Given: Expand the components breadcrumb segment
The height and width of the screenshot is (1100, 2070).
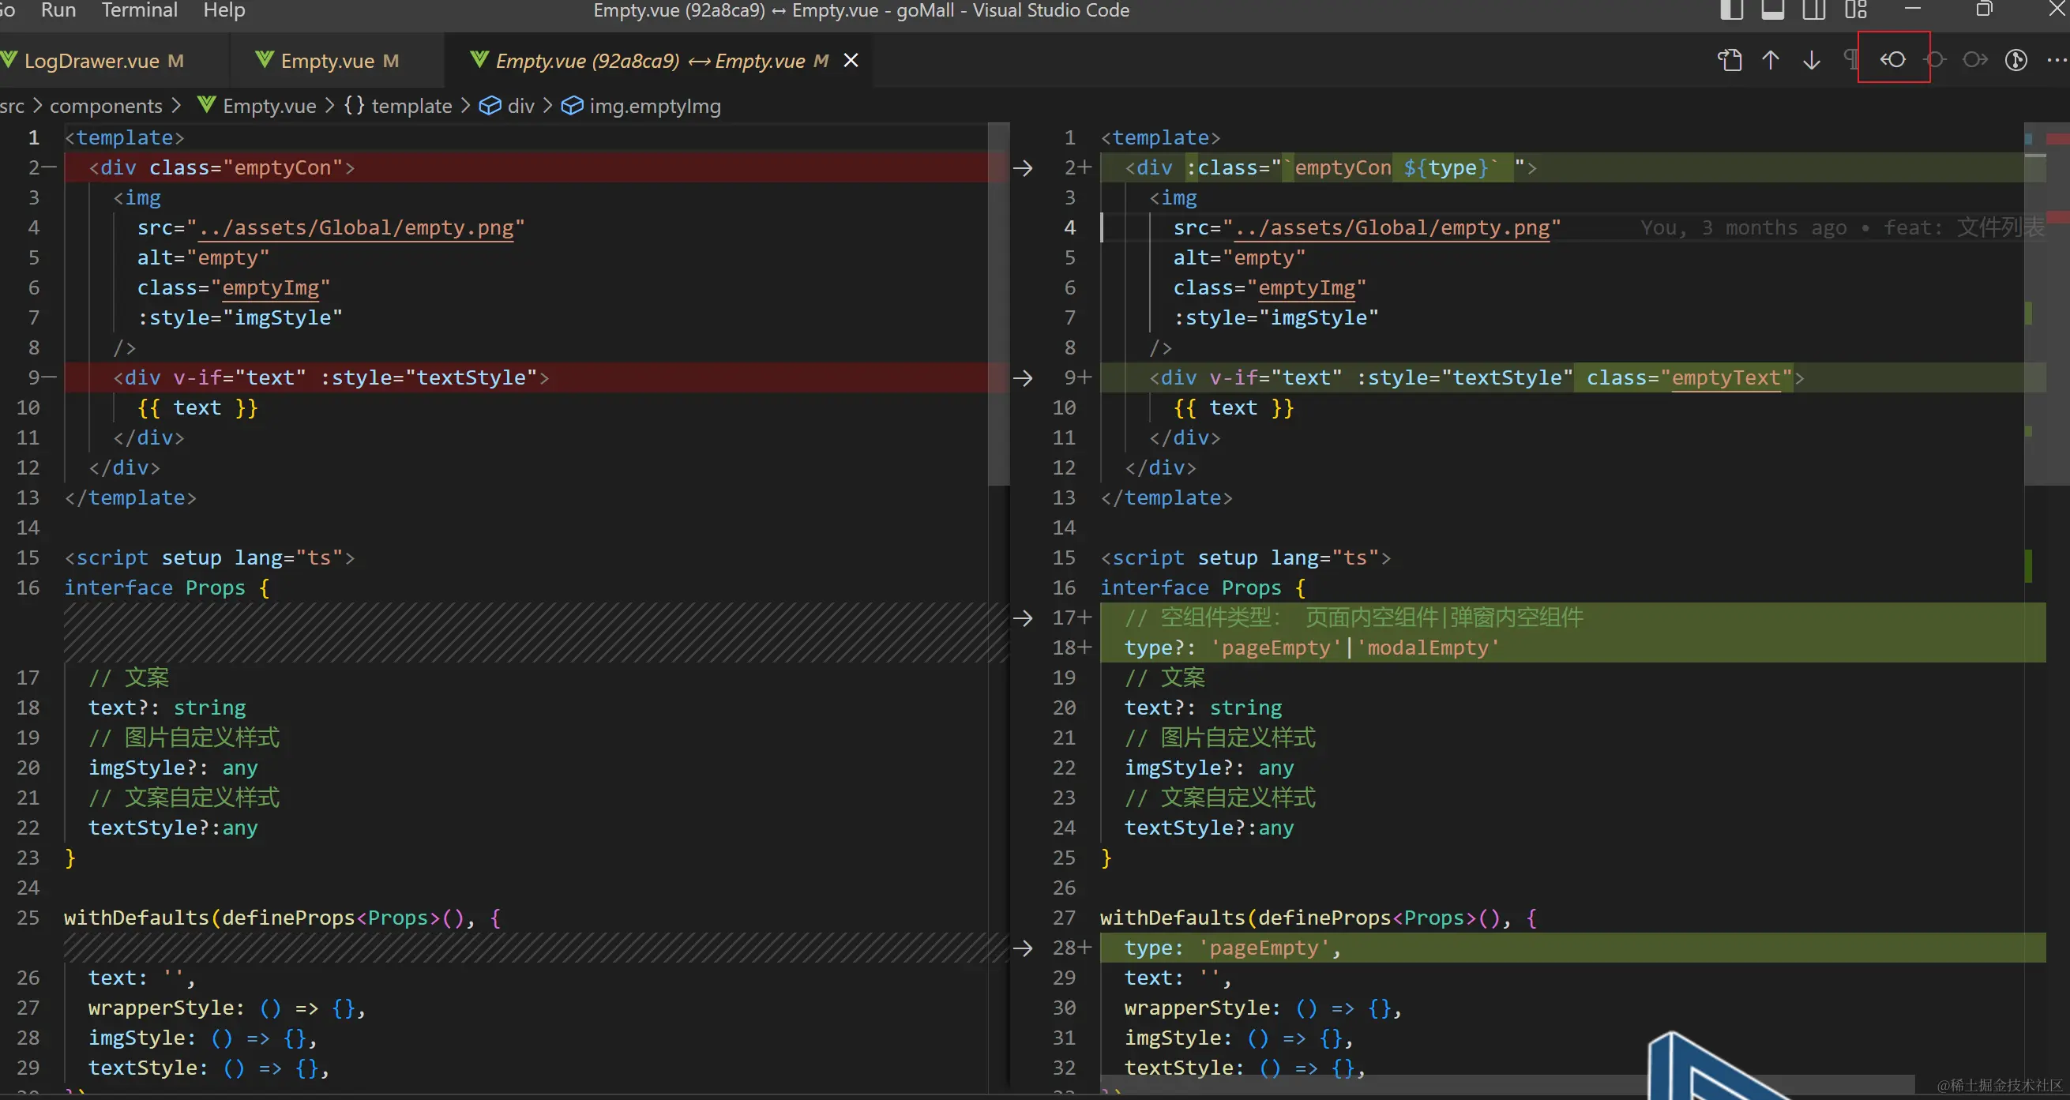Looking at the screenshot, I should coord(105,106).
